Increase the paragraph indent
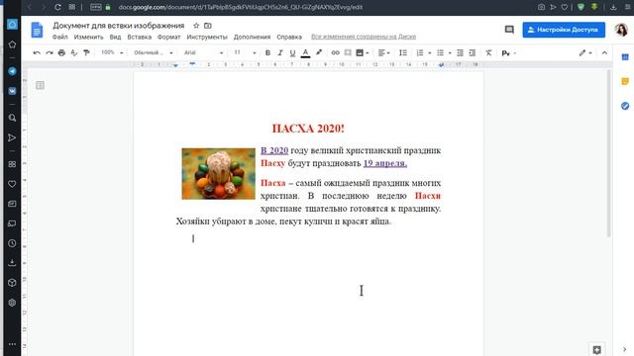This screenshot has height=356, width=634. [473, 52]
